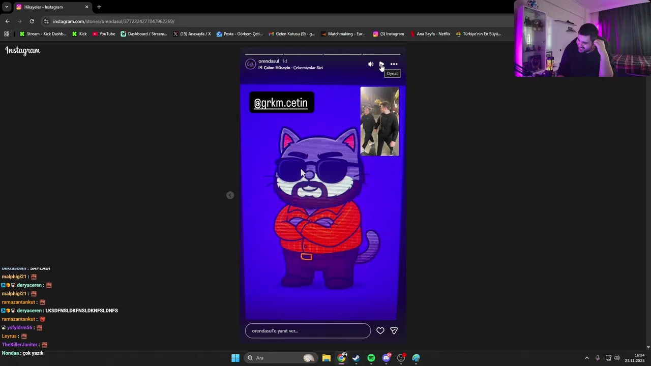Open the 'Kick' bookmark
651x366 pixels.
(79, 34)
